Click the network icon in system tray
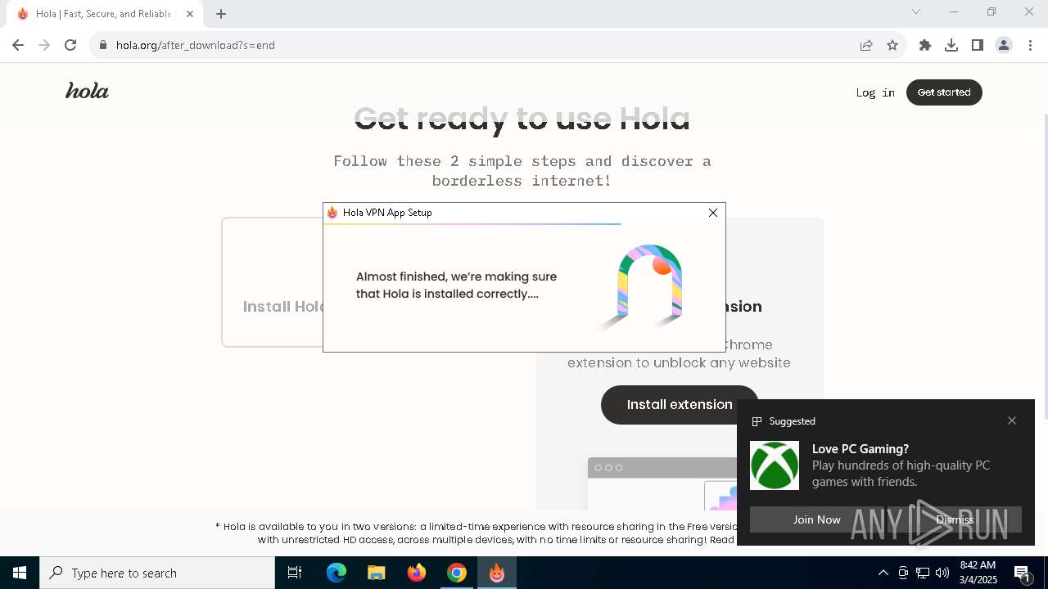 click(923, 573)
